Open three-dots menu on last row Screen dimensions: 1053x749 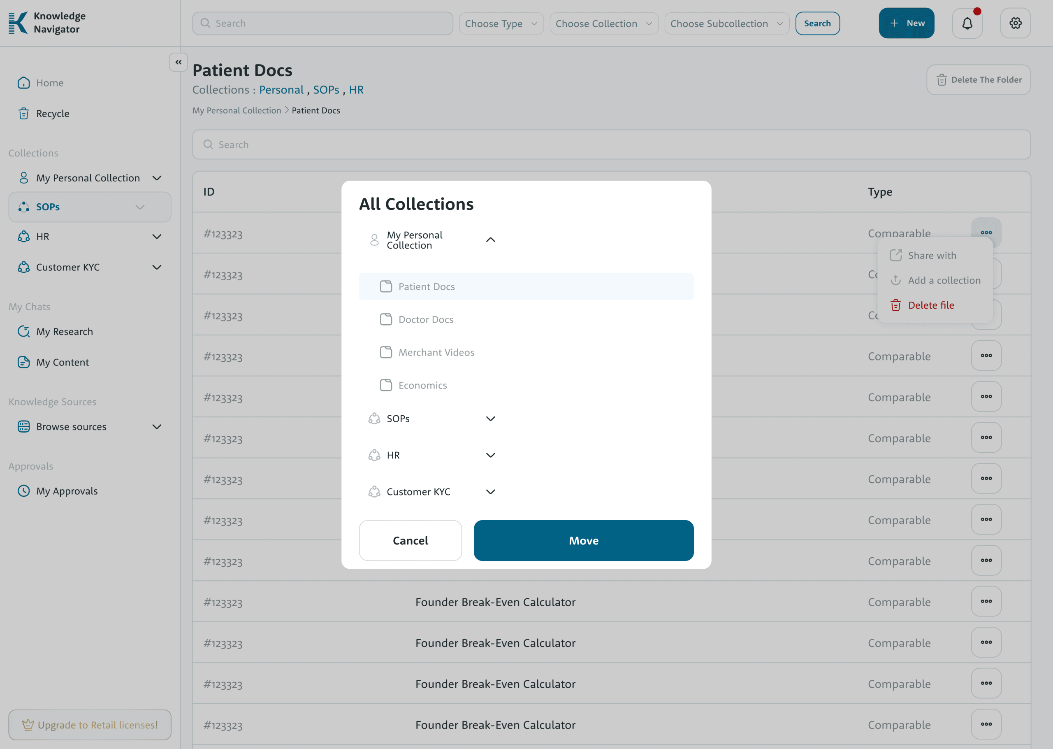pyautogui.click(x=986, y=724)
